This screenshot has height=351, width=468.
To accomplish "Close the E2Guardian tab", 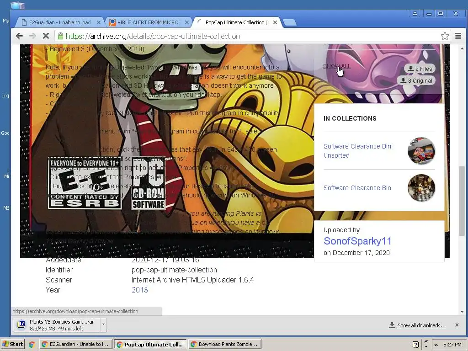I will pyautogui.click(x=99, y=22).
